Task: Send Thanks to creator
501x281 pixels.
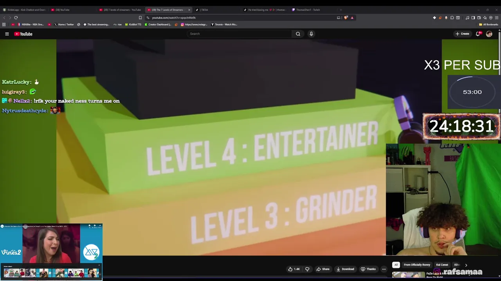Action: click(x=368, y=269)
